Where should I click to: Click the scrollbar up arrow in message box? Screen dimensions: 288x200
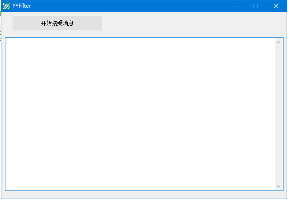click(x=279, y=42)
